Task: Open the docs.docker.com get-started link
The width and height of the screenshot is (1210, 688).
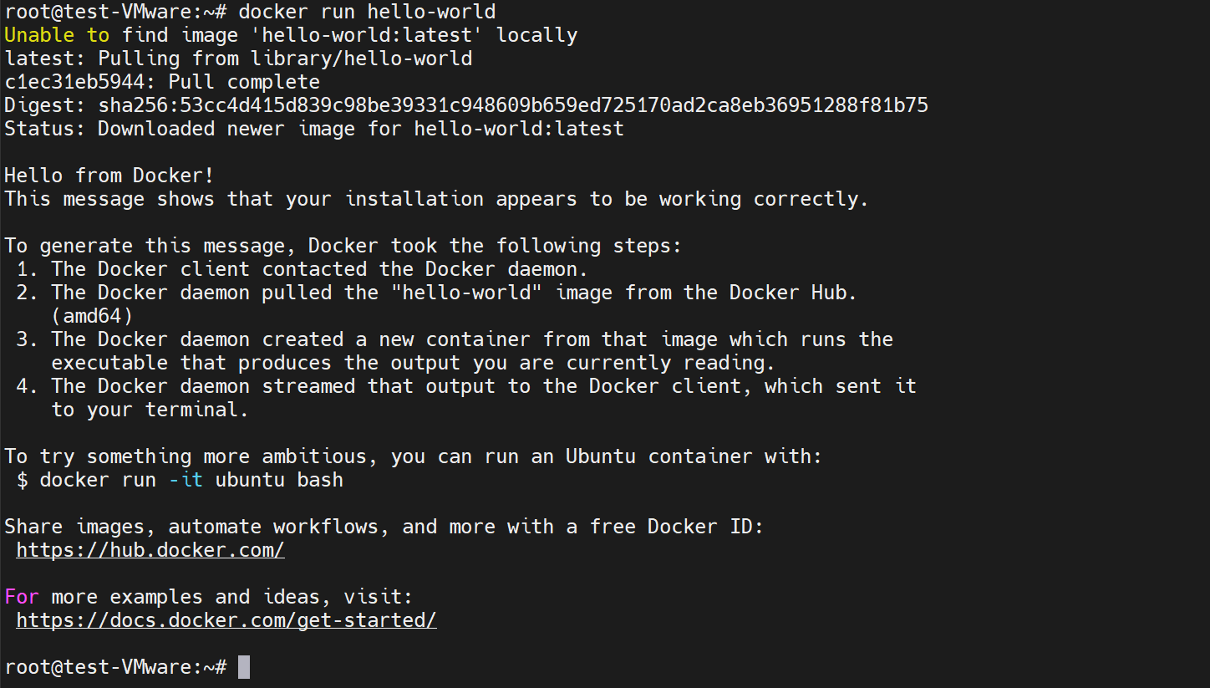Action: (226, 620)
